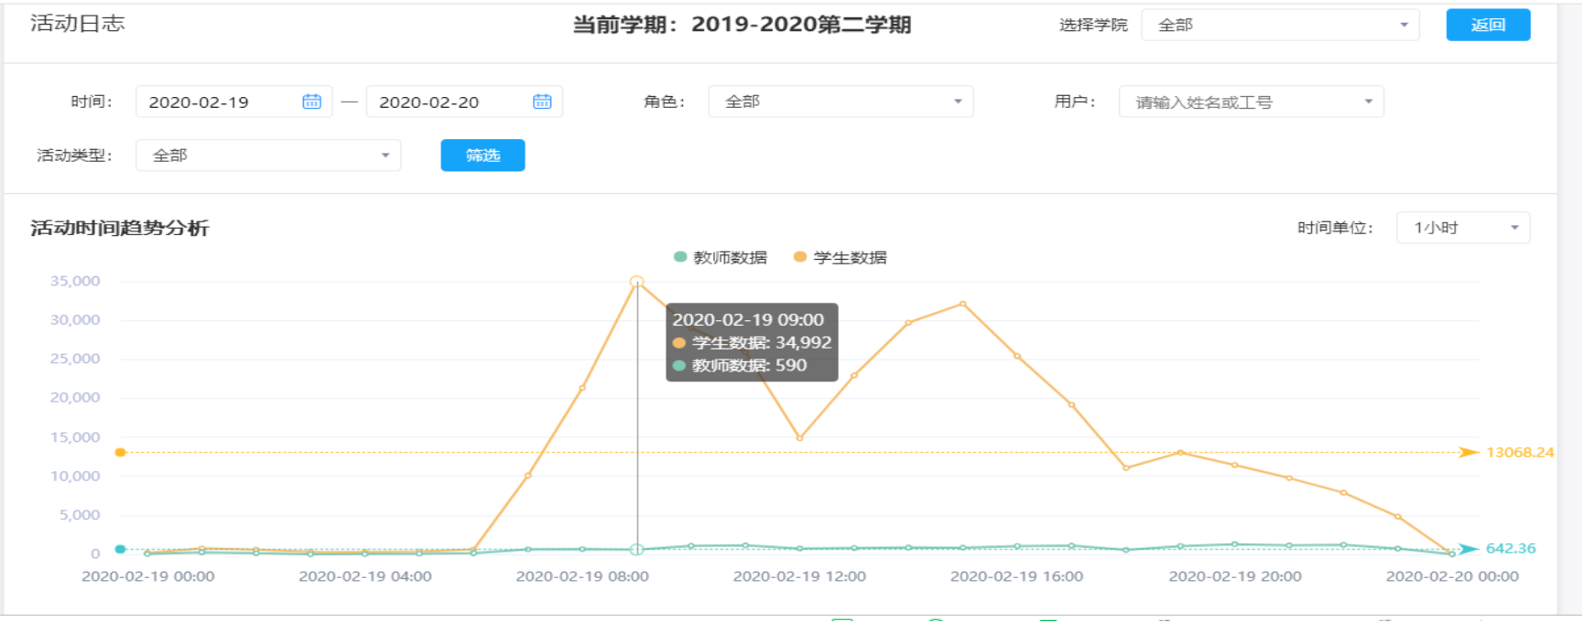Expand the 活动类型 dropdown
This screenshot has height=622, width=1583.
click(267, 155)
